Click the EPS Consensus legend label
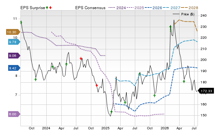 (x=90, y=8)
